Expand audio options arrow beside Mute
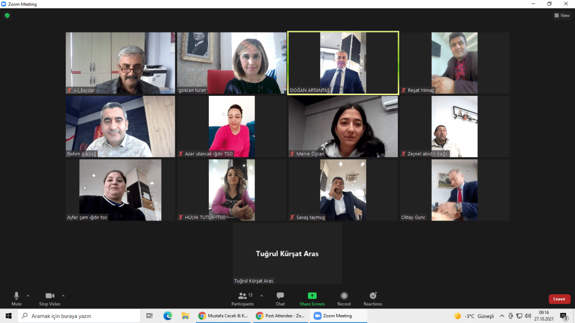The image size is (575, 323). point(28,296)
